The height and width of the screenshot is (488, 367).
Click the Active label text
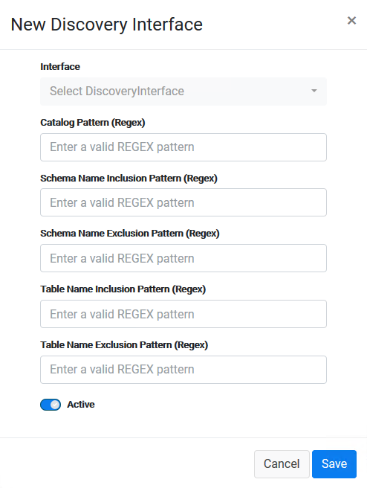point(81,404)
